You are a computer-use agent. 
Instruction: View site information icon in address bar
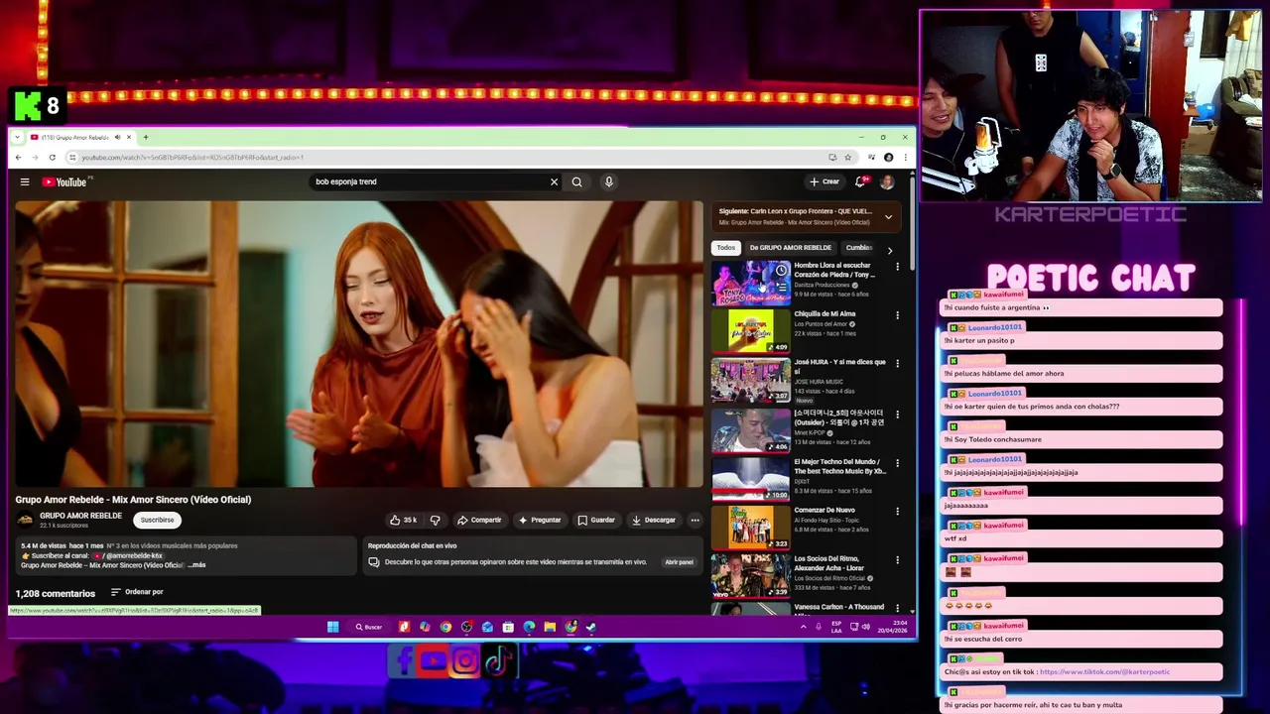(x=71, y=157)
